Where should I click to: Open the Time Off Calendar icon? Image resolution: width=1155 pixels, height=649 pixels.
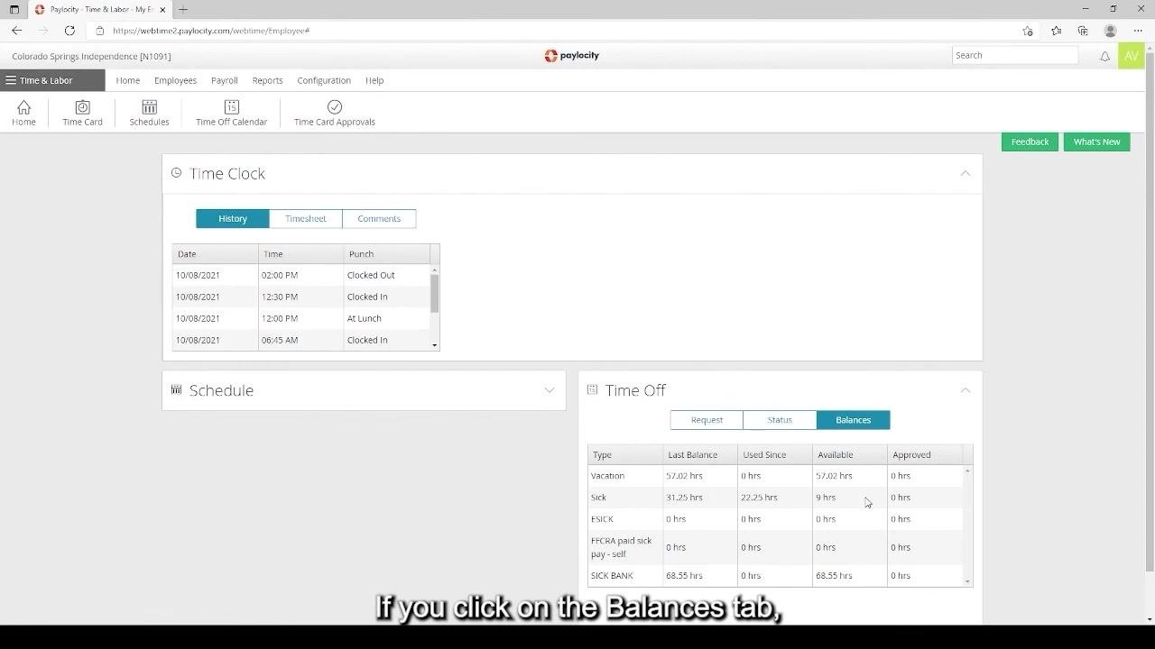tap(231, 113)
